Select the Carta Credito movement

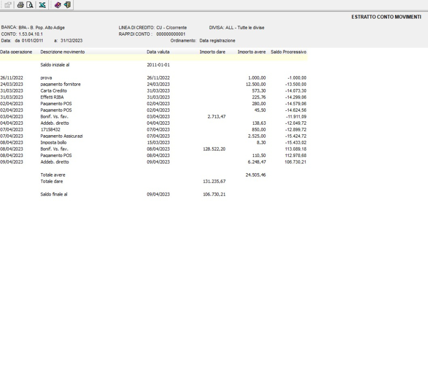pyautogui.click(x=54, y=90)
